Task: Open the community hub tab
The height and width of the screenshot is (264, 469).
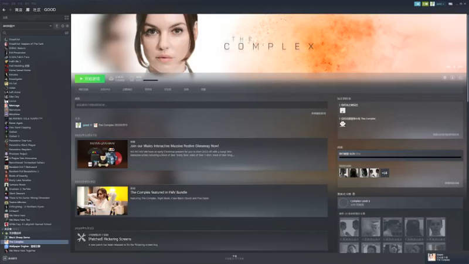Action: (106, 90)
